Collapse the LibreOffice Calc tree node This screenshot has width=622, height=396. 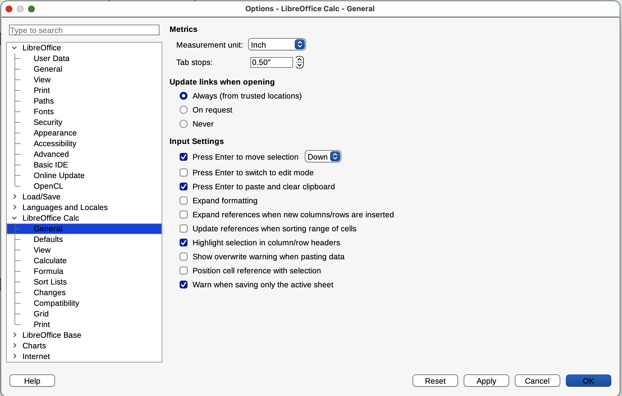[x=15, y=218]
